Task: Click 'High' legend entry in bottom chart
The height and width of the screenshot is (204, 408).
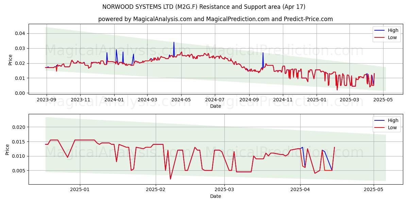Action: (x=393, y=120)
